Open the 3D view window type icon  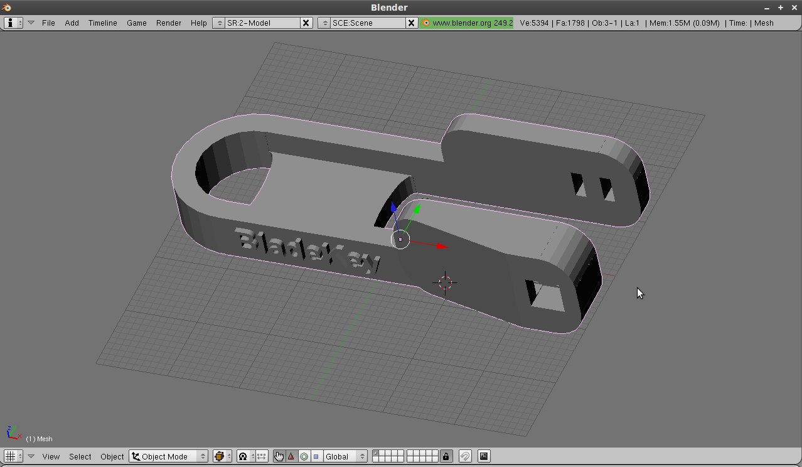coord(13,456)
